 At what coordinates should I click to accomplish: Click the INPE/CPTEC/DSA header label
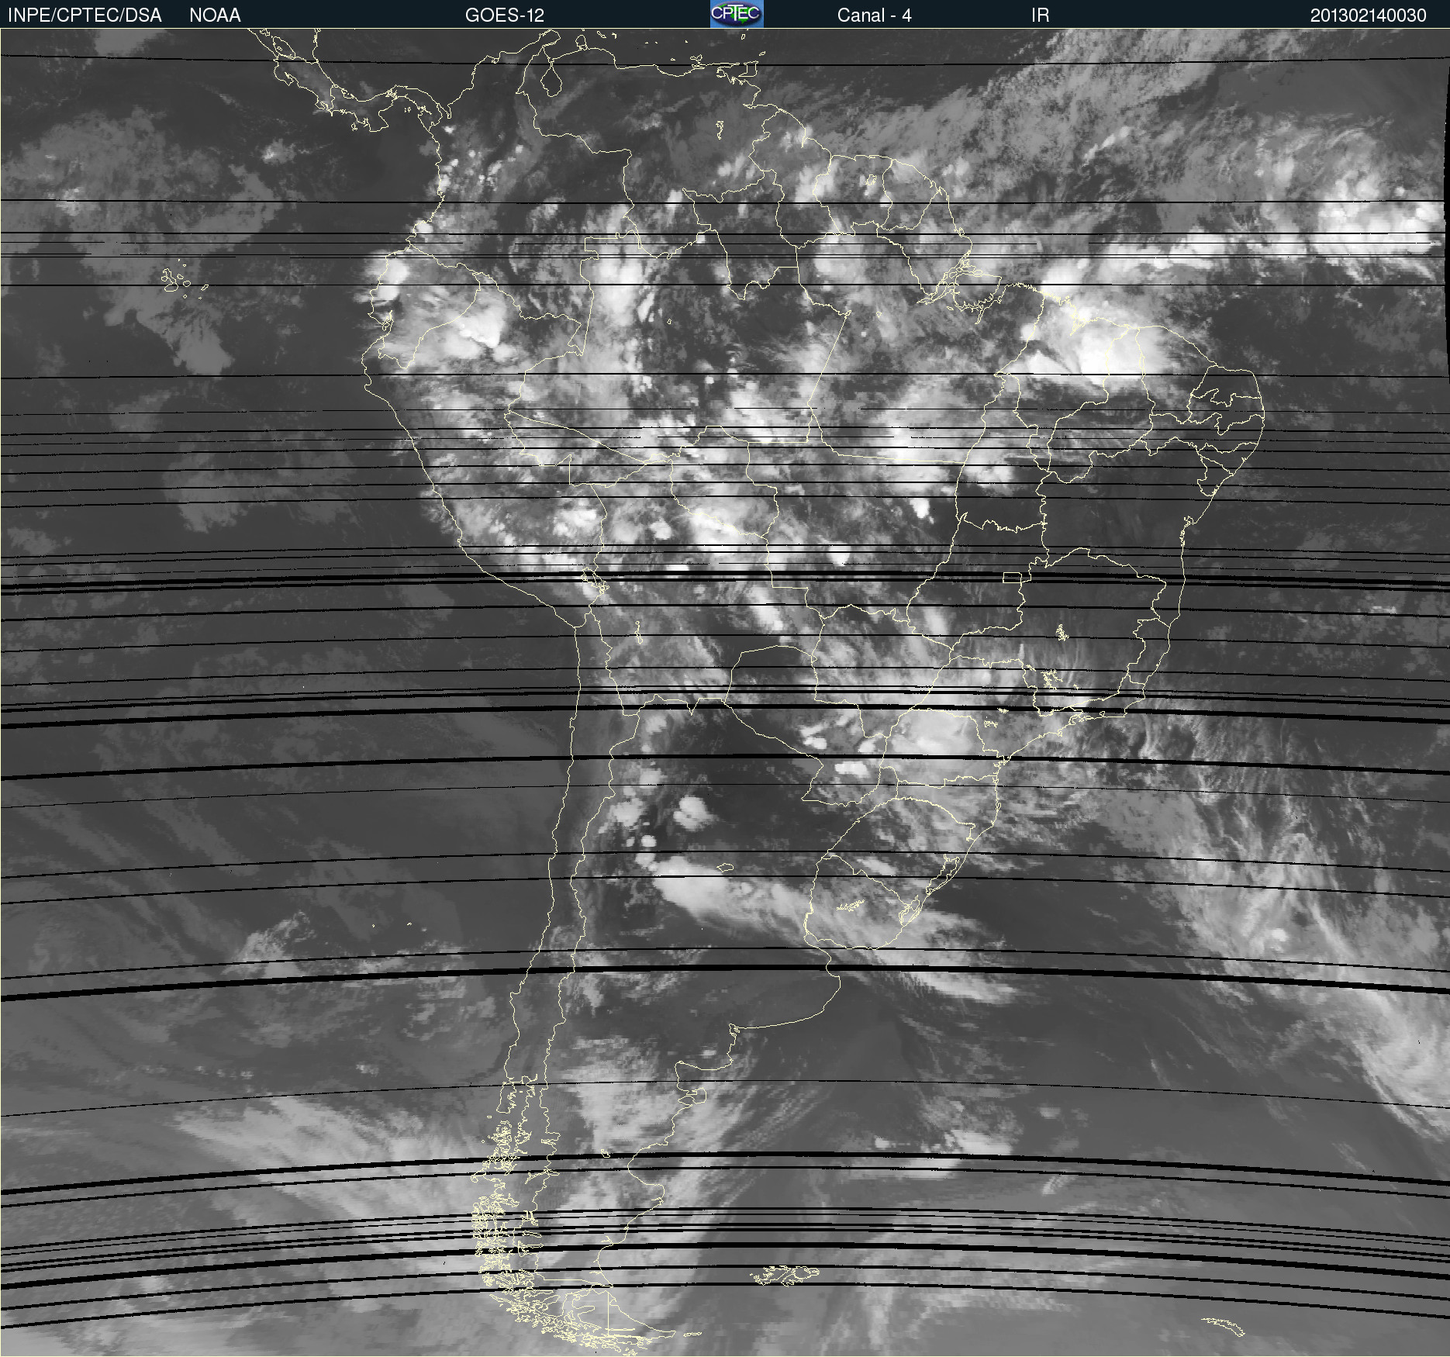click(x=85, y=16)
